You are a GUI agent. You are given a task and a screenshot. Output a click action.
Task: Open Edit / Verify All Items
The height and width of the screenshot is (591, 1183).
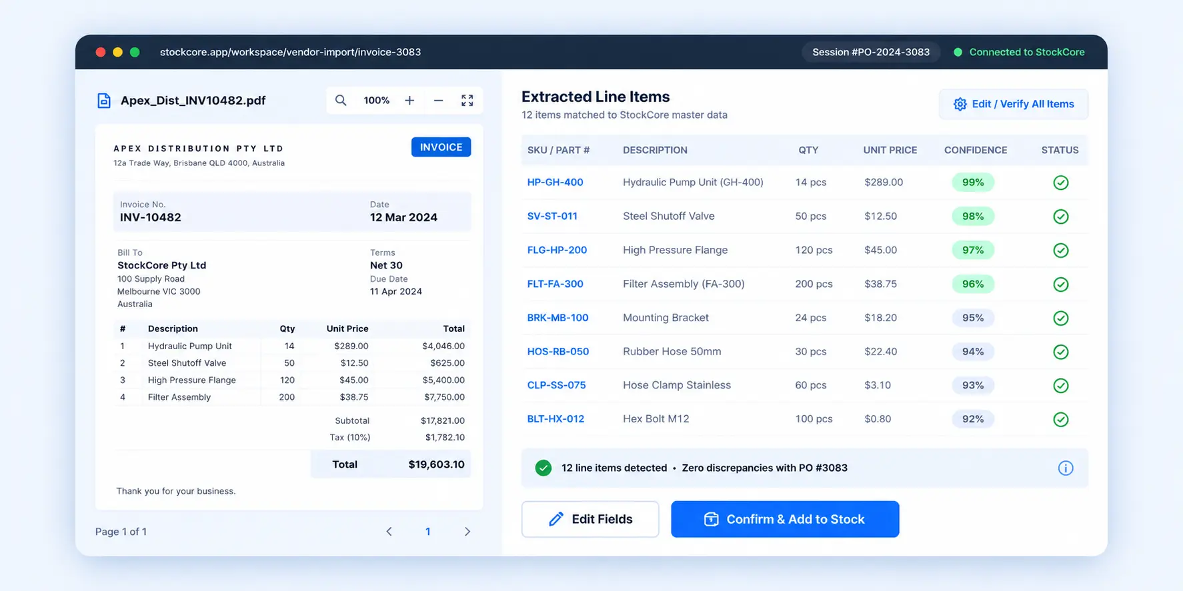pos(1014,104)
